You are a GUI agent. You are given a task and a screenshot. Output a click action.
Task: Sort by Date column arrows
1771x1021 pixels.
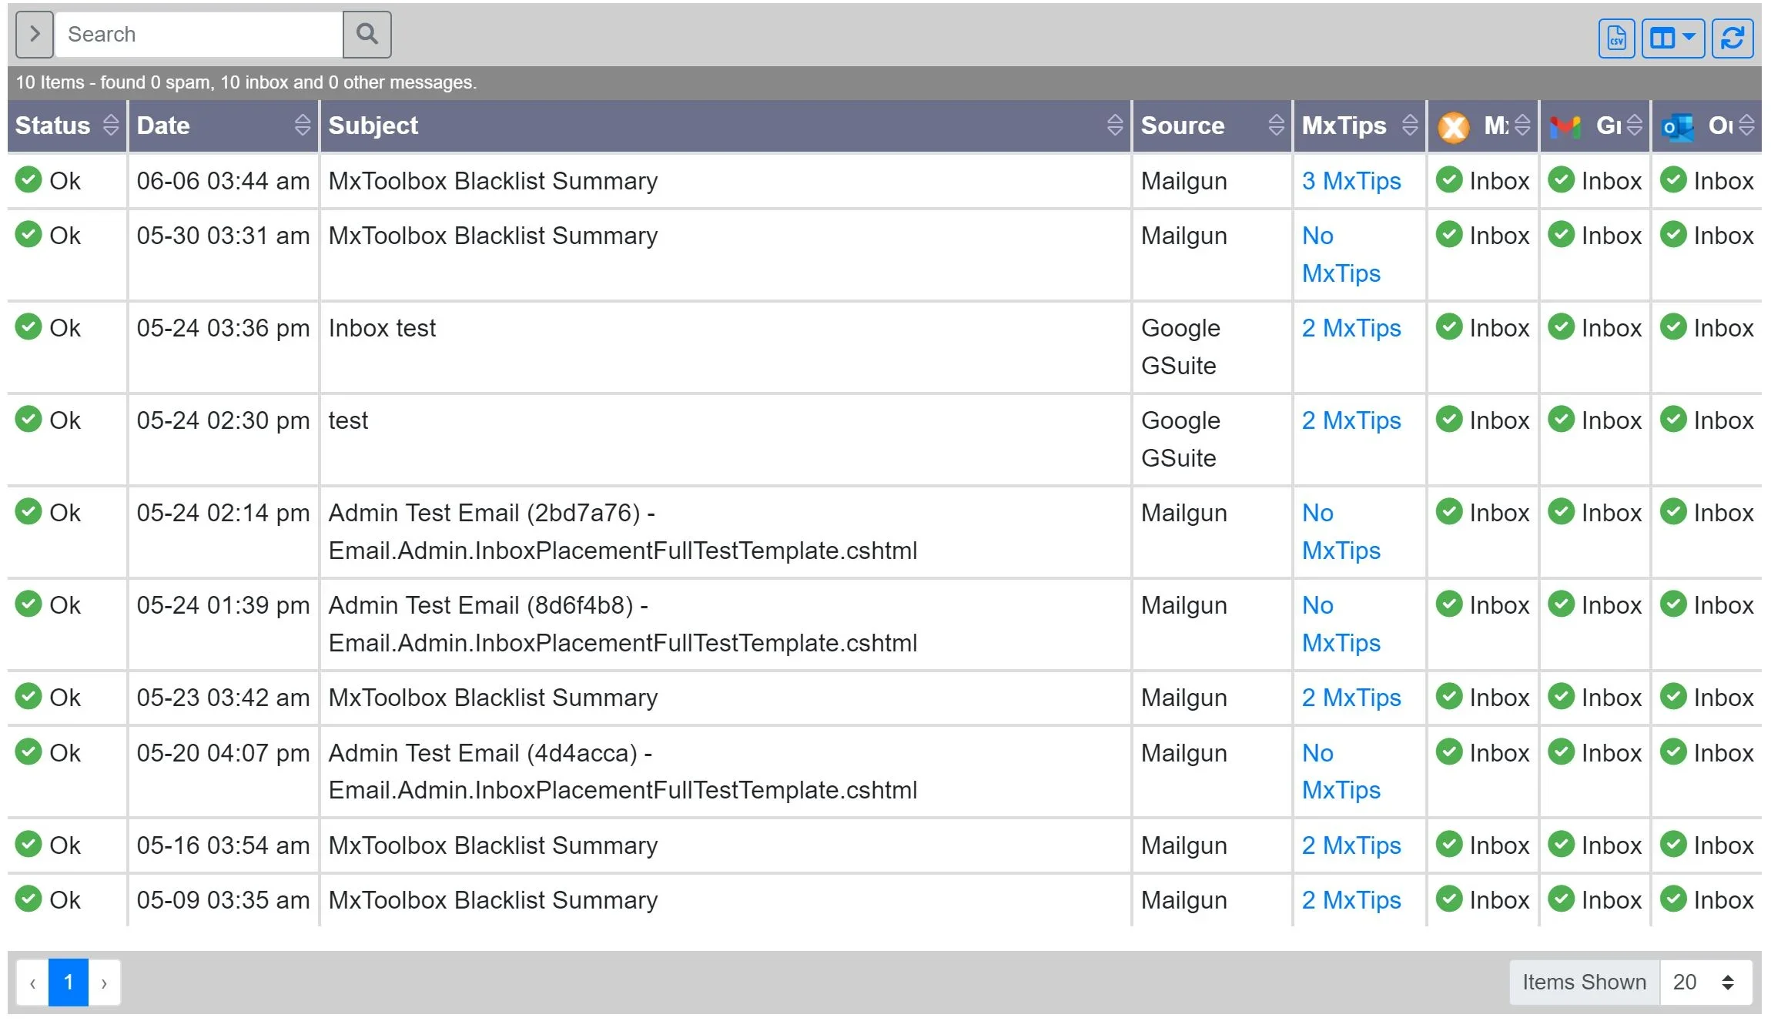pos(302,126)
